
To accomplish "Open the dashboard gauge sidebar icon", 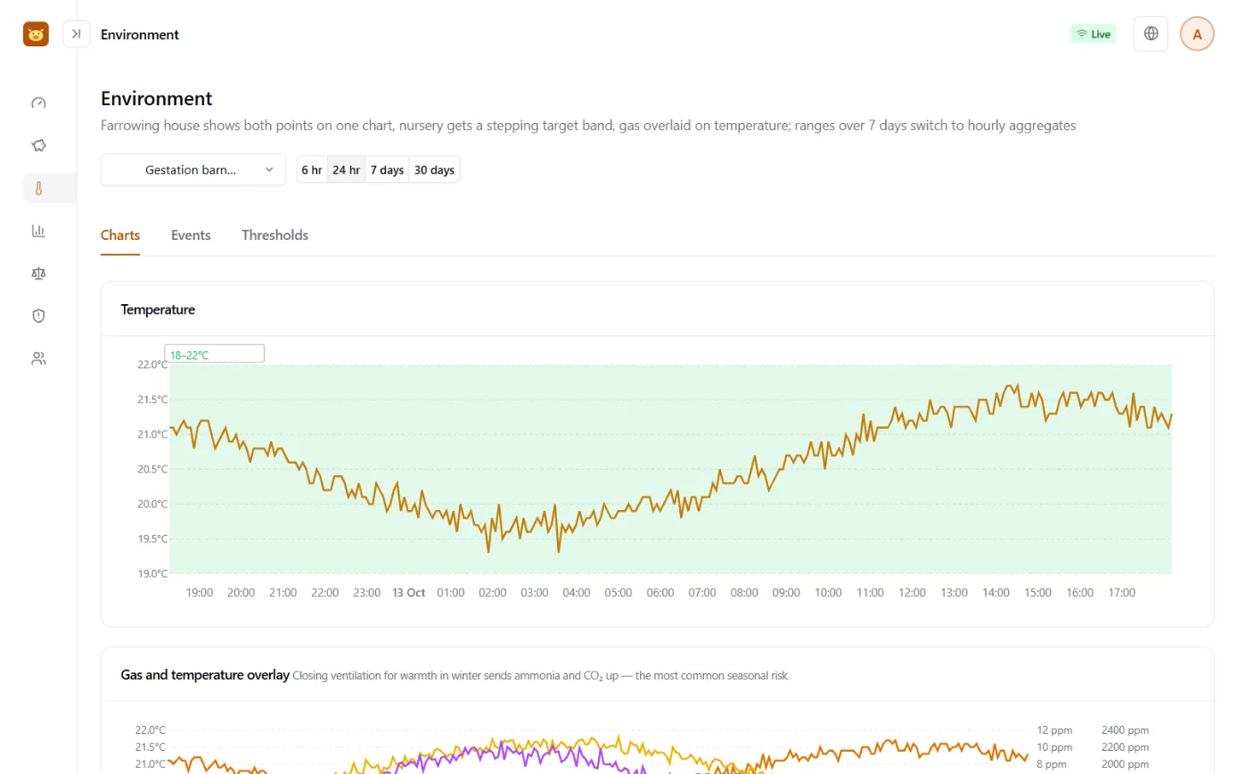I will point(38,103).
